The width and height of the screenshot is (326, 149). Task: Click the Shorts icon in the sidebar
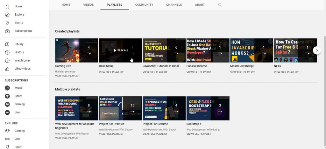(8, 23)
